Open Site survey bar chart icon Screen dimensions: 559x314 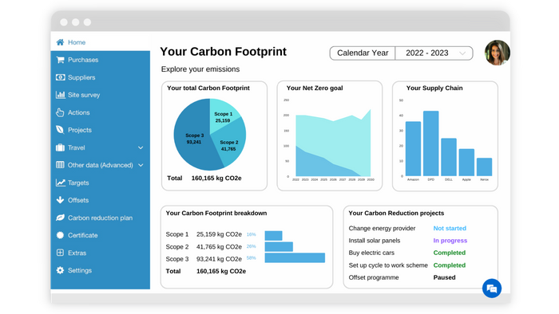[x=60, y=95]
